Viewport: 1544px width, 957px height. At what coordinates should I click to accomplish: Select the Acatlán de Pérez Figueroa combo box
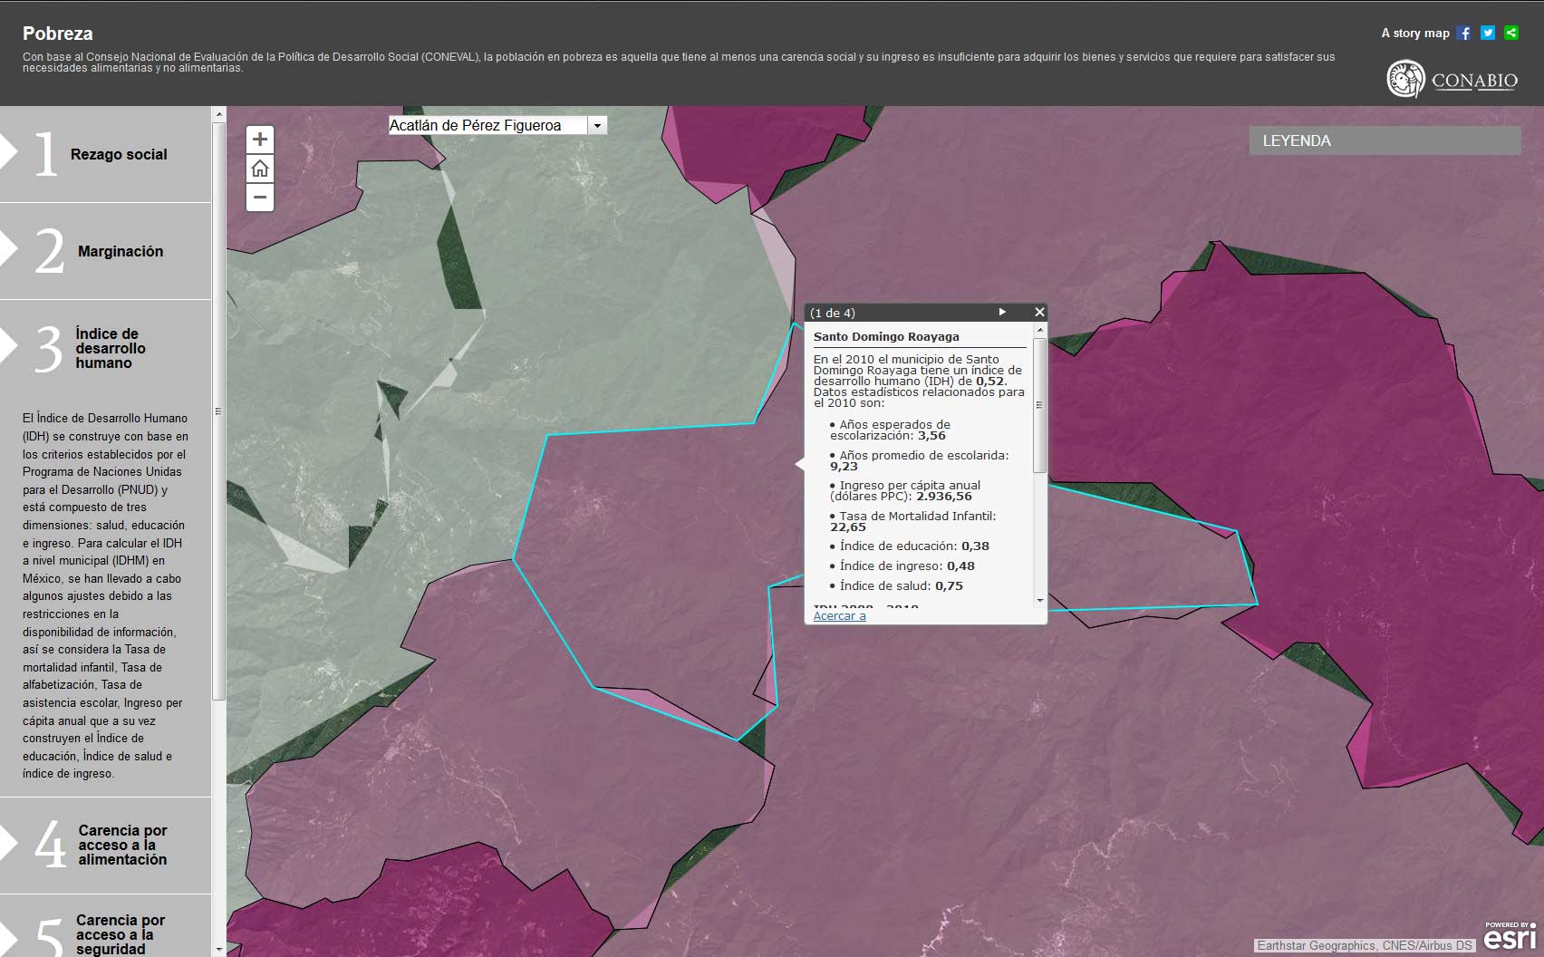(497, 126)
